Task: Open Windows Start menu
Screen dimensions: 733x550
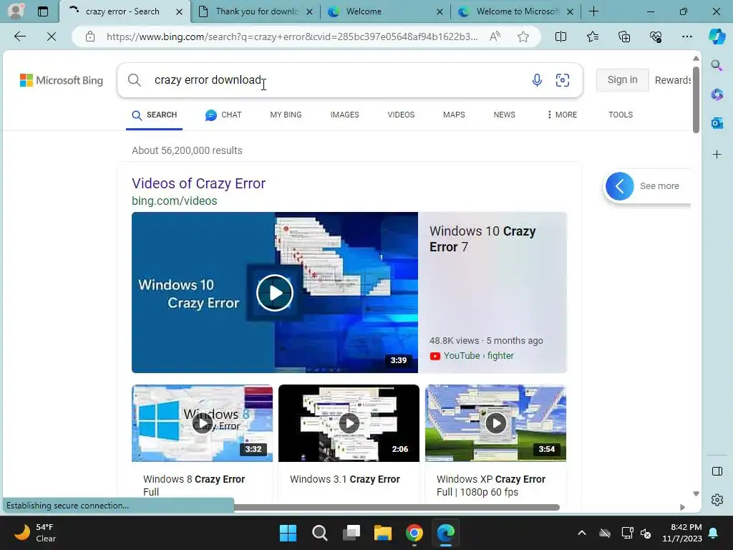Action: (288, 533)
